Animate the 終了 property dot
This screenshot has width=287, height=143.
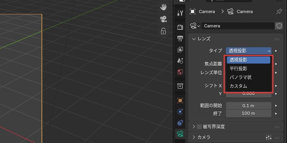click(276, 114)
